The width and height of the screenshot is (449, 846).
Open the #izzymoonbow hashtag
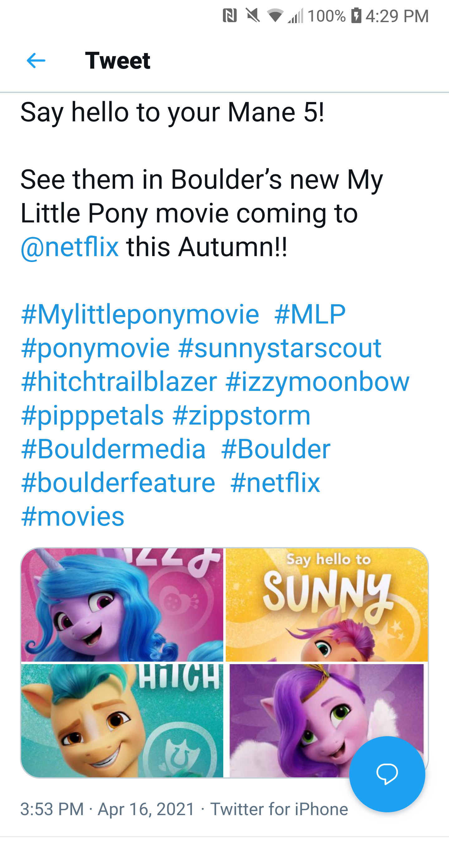coord(317,382)
